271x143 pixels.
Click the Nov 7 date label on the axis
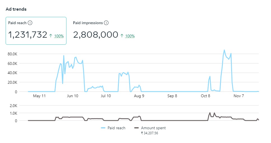[238, 96]
